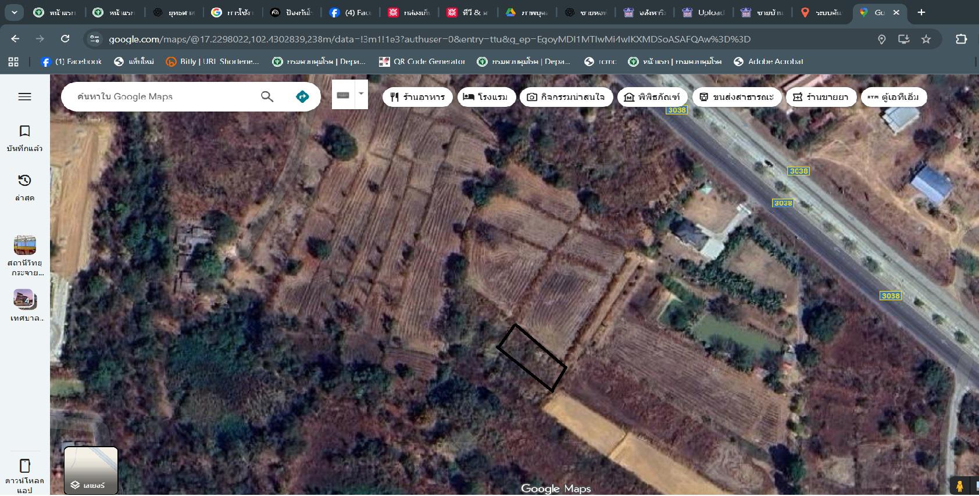Open the QR Code Generator bookmark

(422, 62)
